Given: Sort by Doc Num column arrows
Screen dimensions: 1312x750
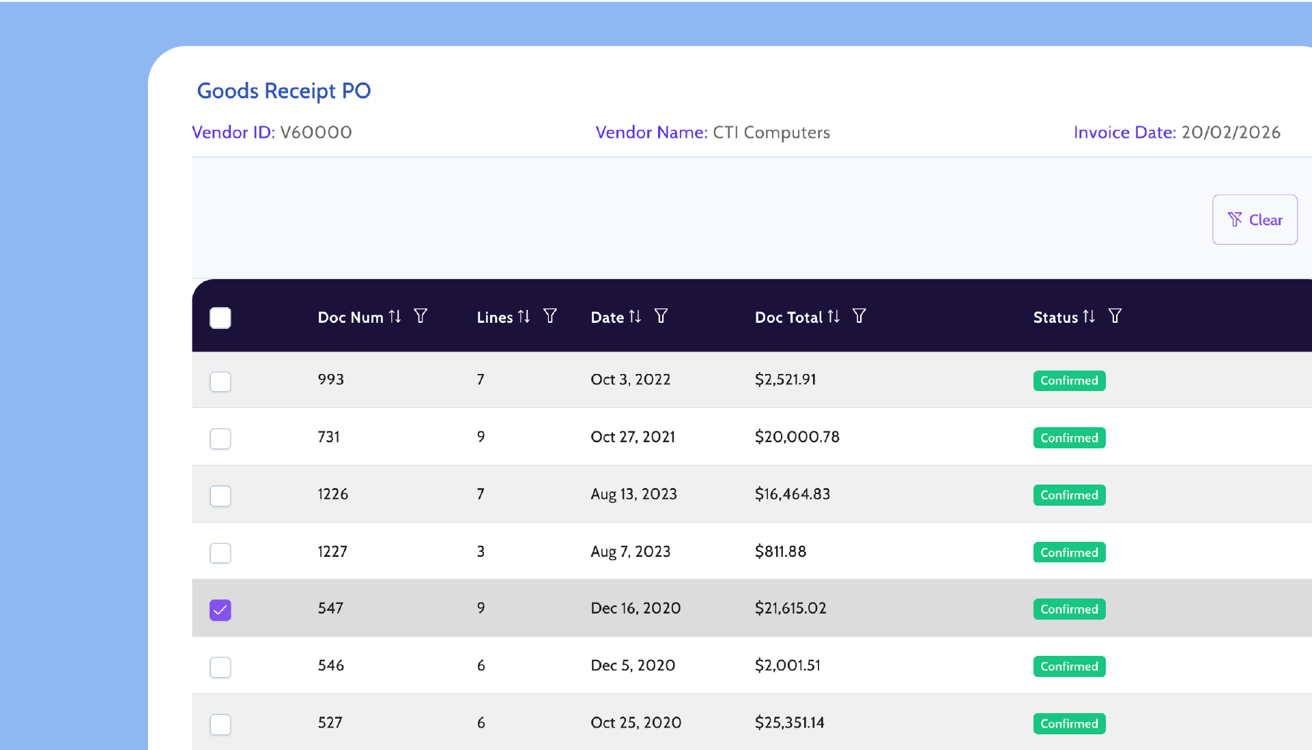Looking at the screenshot, I should tap(395, 317).
